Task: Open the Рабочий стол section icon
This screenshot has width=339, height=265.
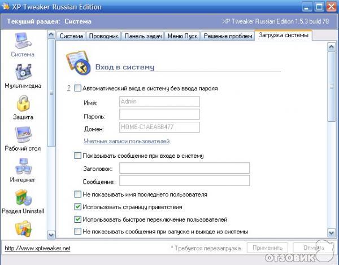Action: tap(23, 135)
